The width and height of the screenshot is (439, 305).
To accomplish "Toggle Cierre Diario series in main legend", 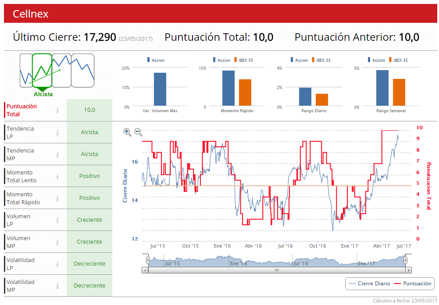I will (x=370, y=284).
